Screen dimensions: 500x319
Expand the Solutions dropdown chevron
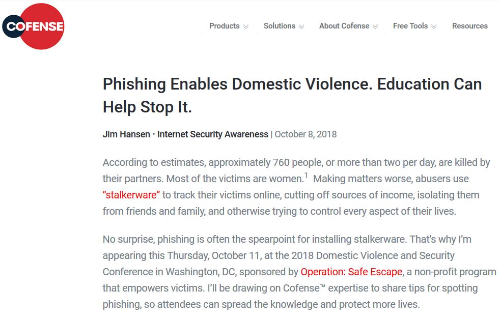tap(301, 26)
